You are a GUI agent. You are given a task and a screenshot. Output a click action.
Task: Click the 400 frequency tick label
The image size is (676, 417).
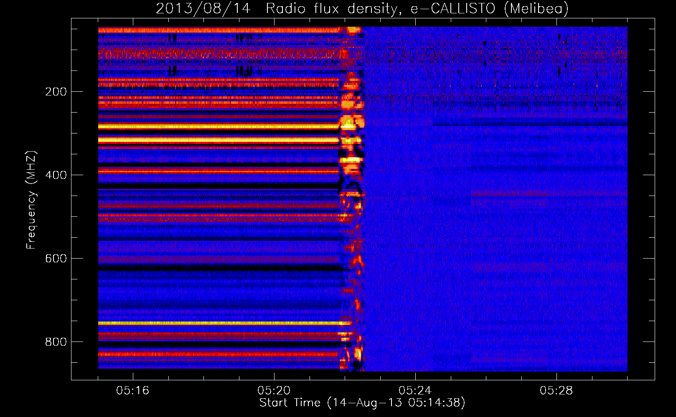(x=56, y=175)
